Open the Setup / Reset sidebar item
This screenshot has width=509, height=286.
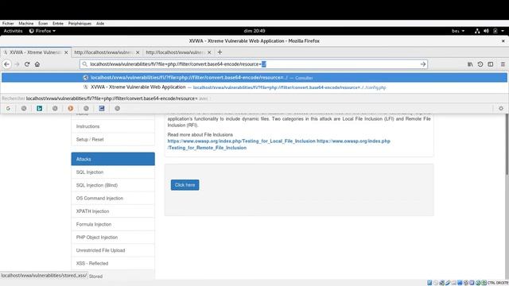pyautogui.click(x=113, y=140)
